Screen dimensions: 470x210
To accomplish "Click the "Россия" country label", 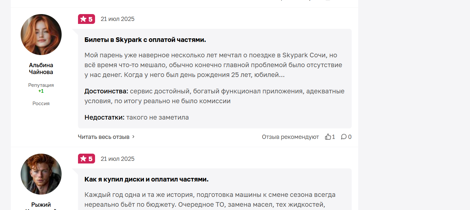I will click(x=41, y=103).
